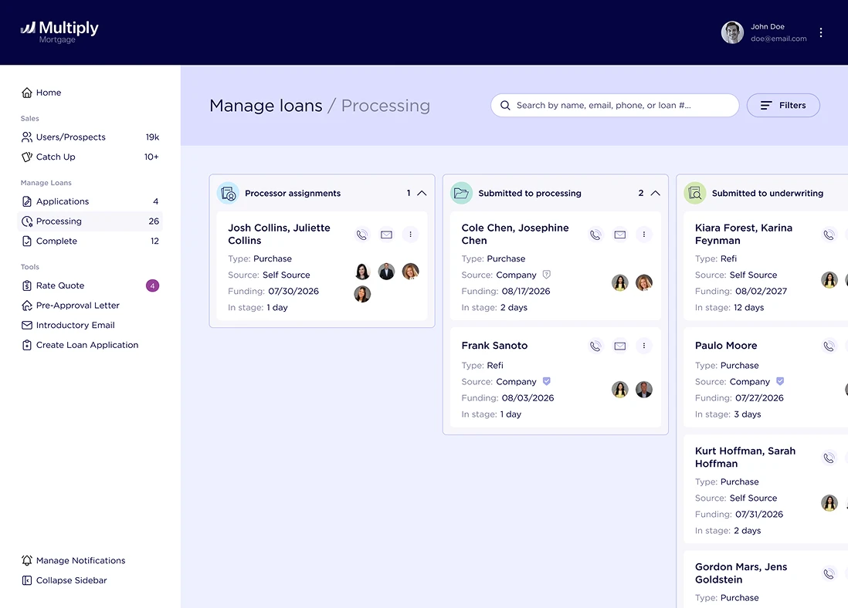Screen dimensions: 848x608
Task: Open the header three-dot user menu
Action: coord(821,32)
